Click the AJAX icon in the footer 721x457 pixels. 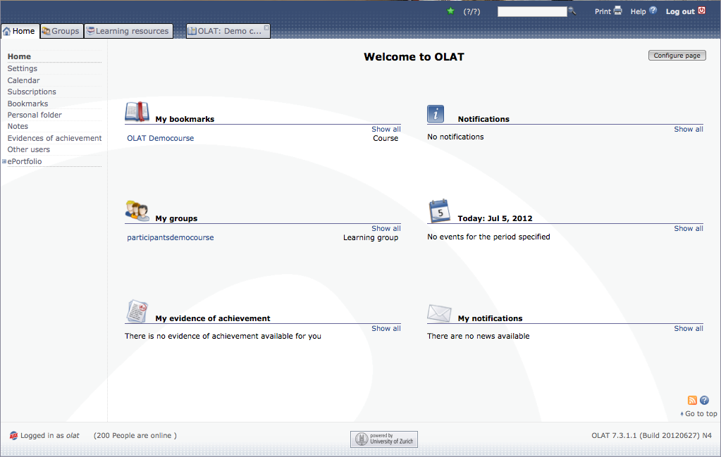pyautogui.click(x=14, y=436)
